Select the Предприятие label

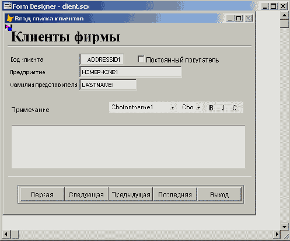27,72
